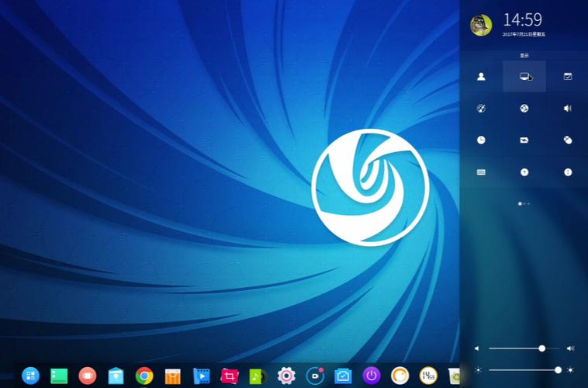Open the Update settings arrow icon
This screenshot has height=388, width=588.
[524, 172]
